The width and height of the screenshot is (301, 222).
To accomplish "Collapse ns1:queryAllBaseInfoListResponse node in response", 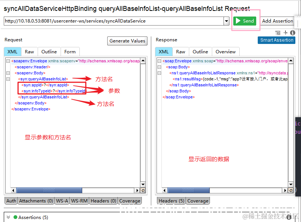I will coord(159,73).
